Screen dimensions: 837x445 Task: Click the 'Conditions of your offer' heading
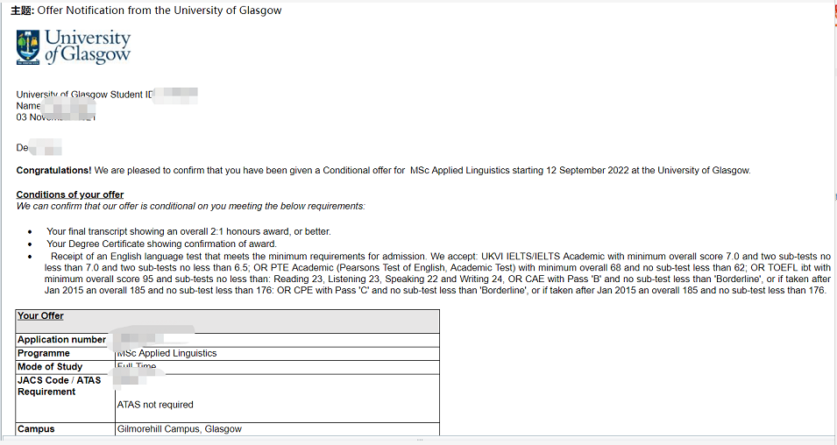[x=70, y=194]
